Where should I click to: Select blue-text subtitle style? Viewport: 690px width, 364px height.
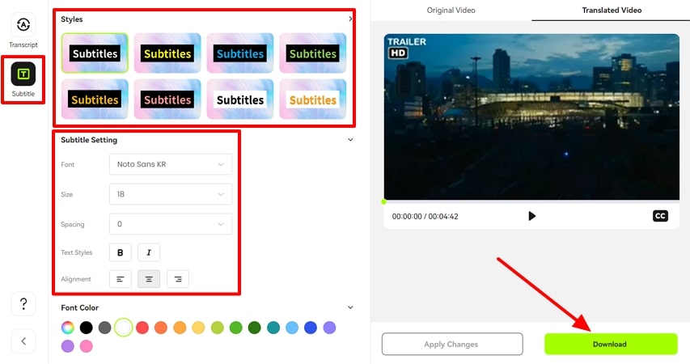(x=240, y=53)
